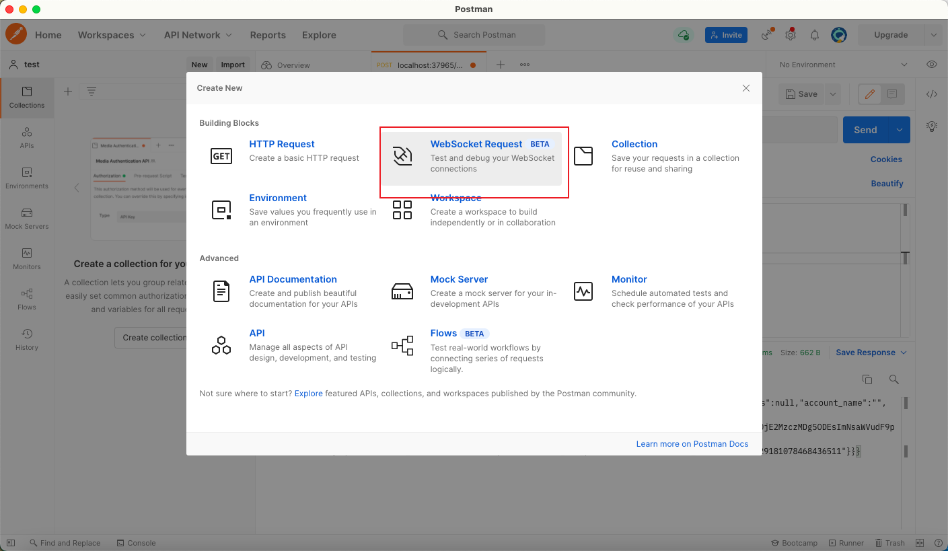Viewport: 948px width, 551px height.
Task: Follow the Explore link in dialog
Action: [309, 394]
